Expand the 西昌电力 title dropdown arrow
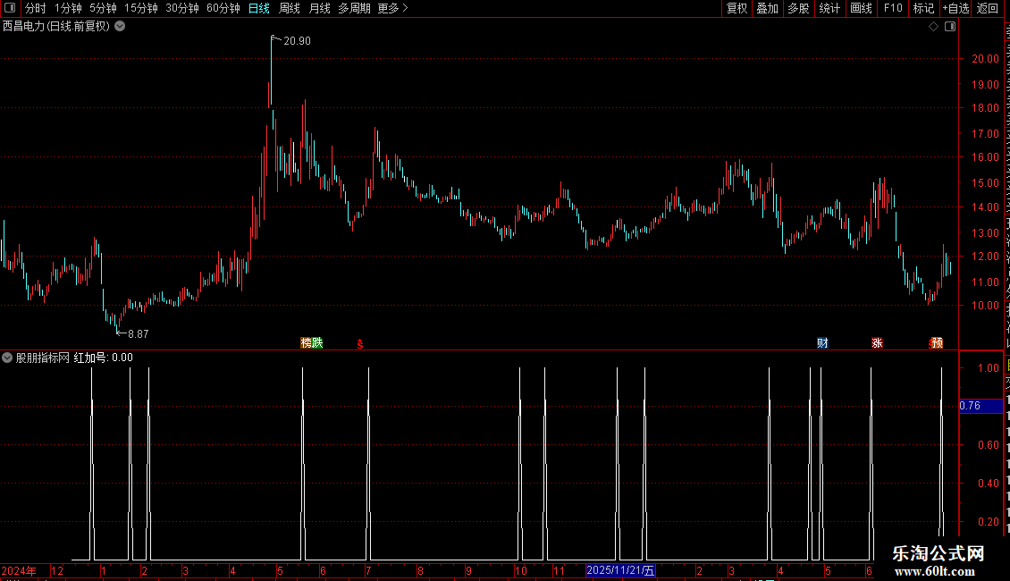Viewport: 1010px width, 581px height. (120, 27)
